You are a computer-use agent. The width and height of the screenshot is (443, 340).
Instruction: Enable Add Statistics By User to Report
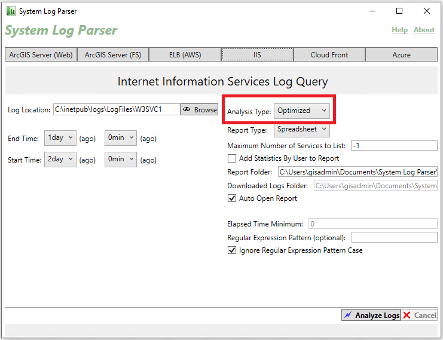[232, 158]
